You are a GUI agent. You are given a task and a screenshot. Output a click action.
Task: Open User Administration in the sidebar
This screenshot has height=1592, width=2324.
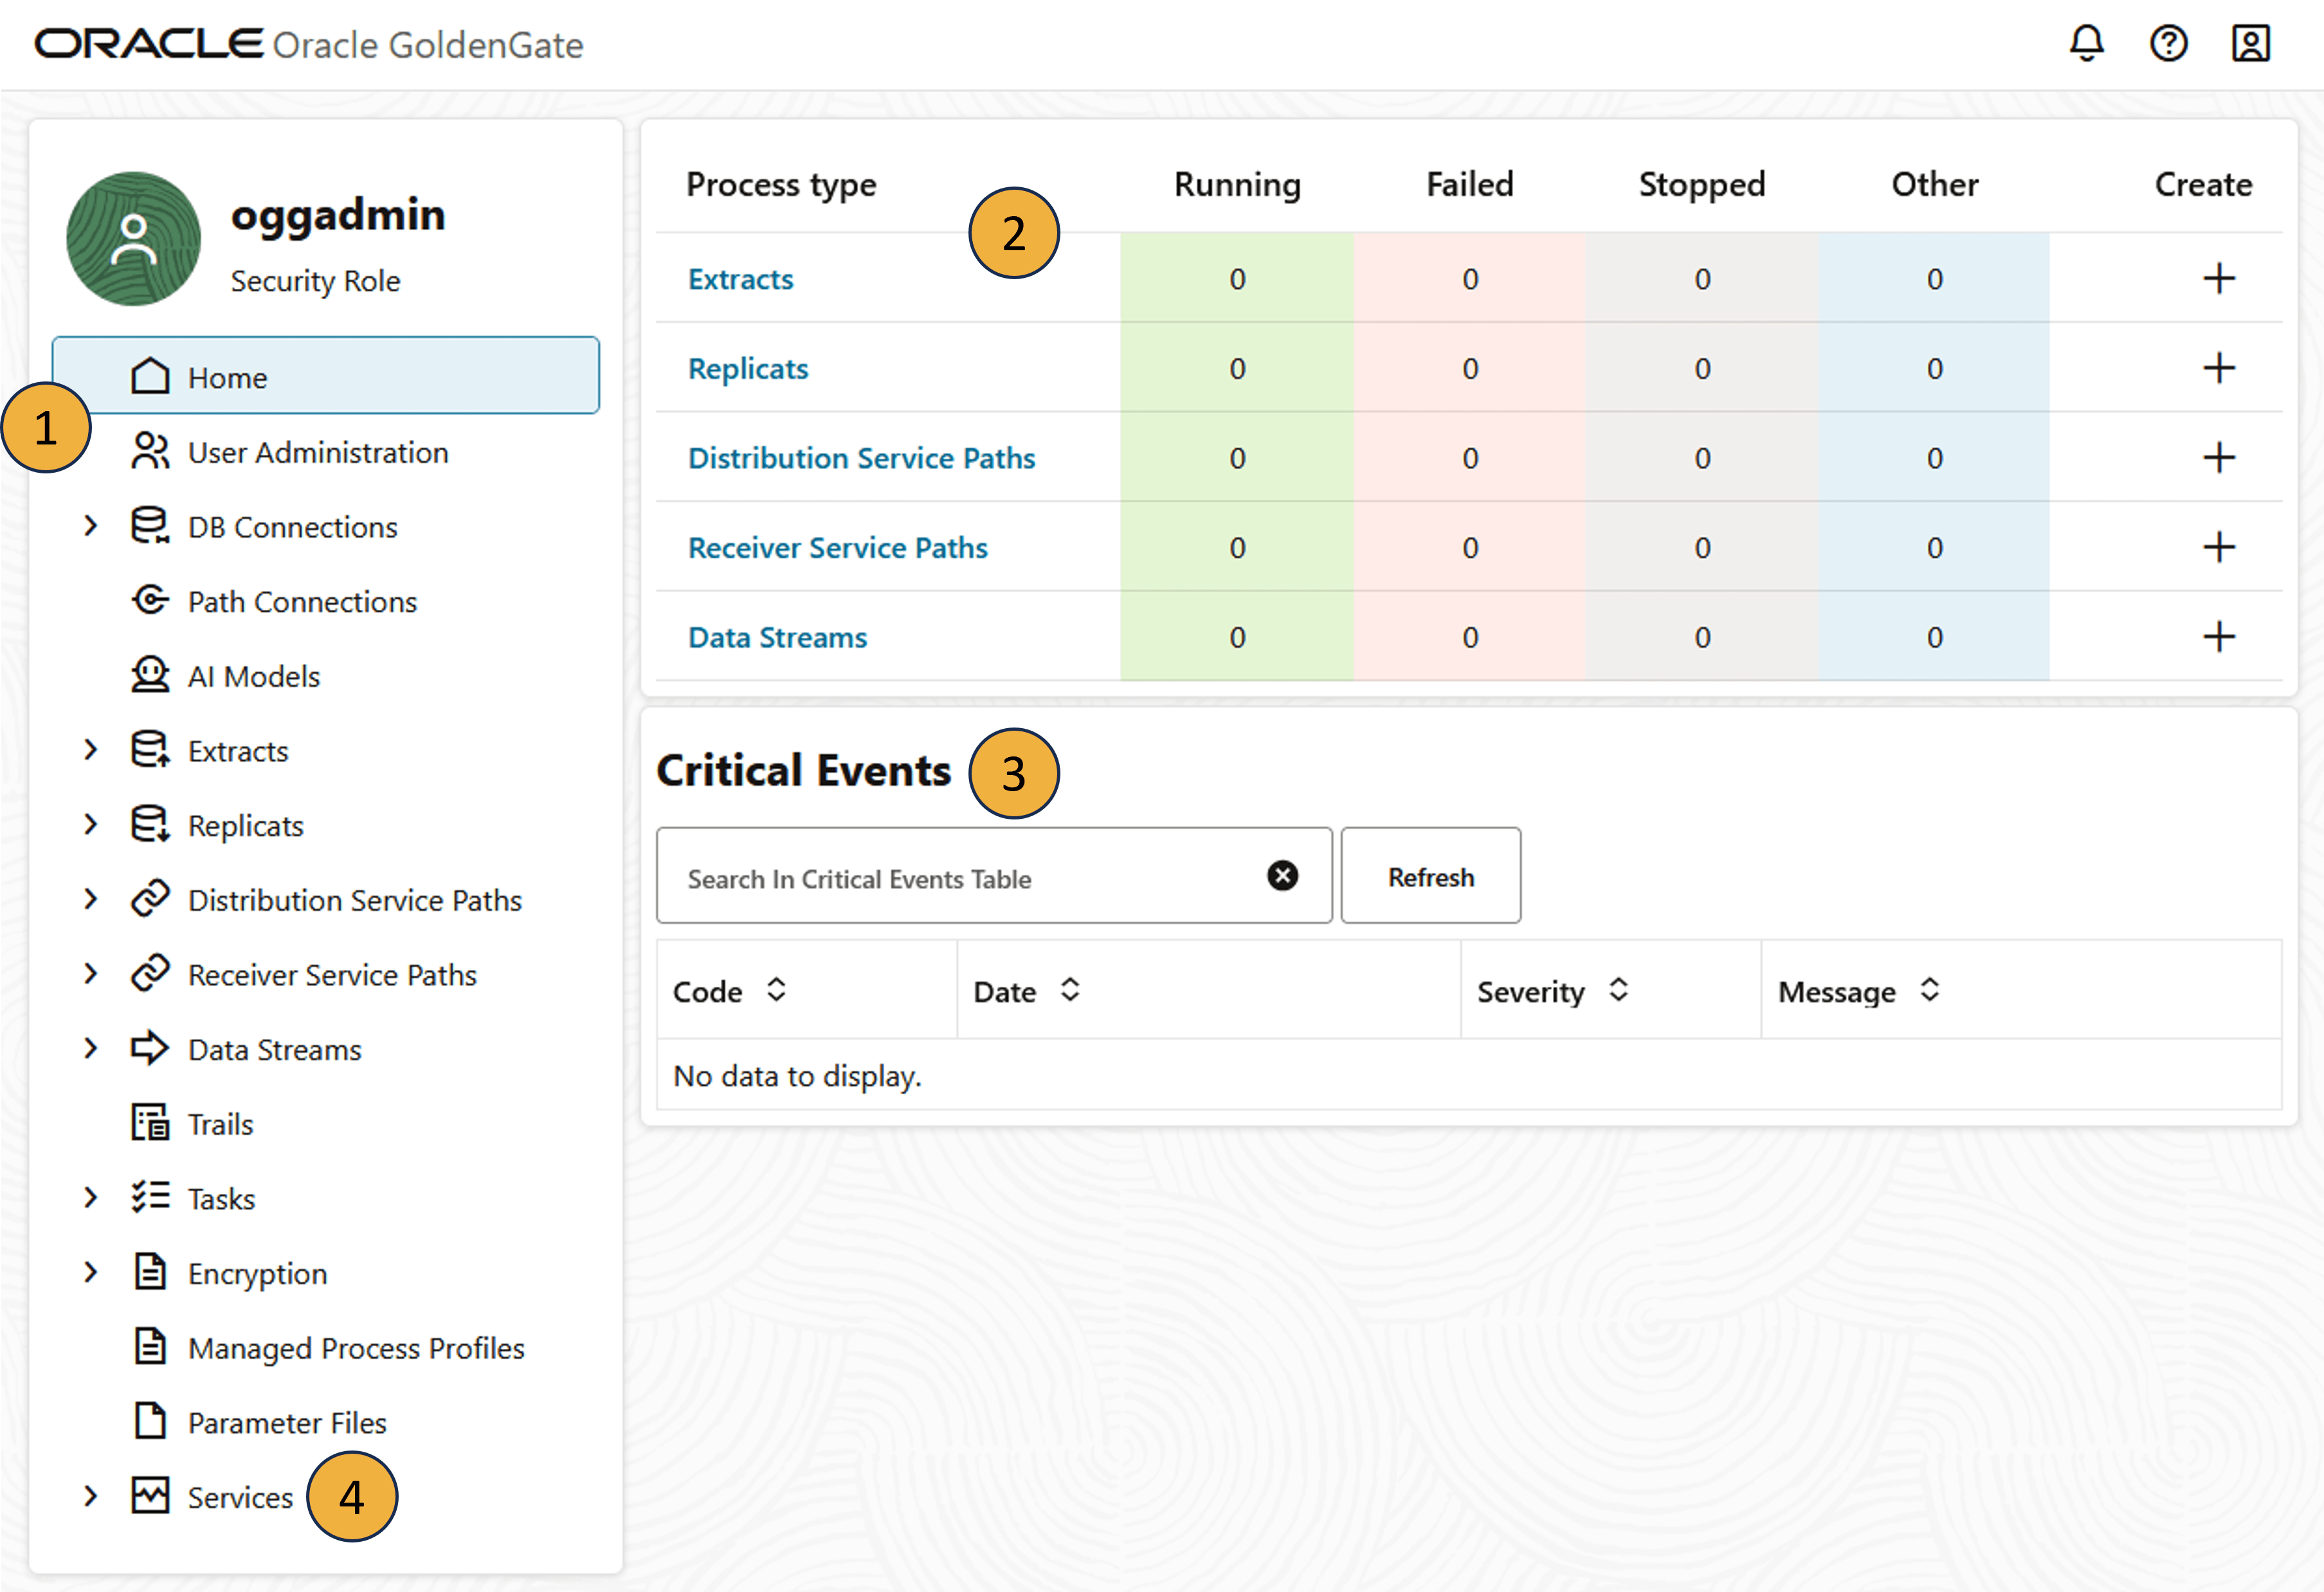(x=317, y=453)
